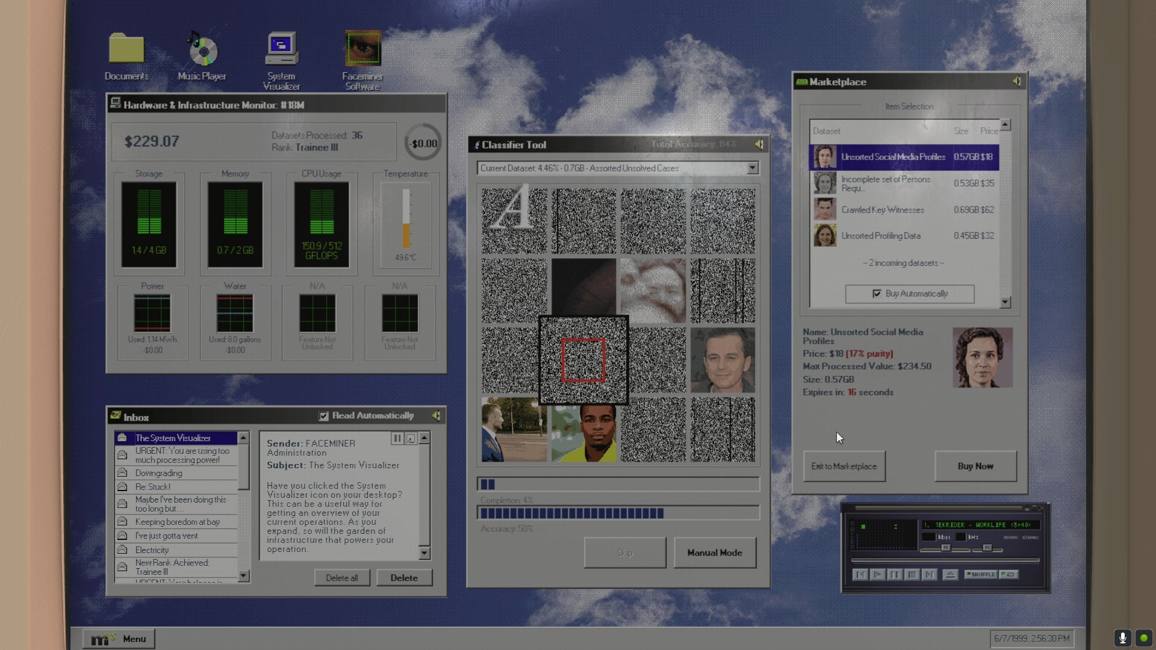Toggle Buy Automatically in the Marketplace
1156x650 pixels.
pyautogui.click(x=878, y=294)
